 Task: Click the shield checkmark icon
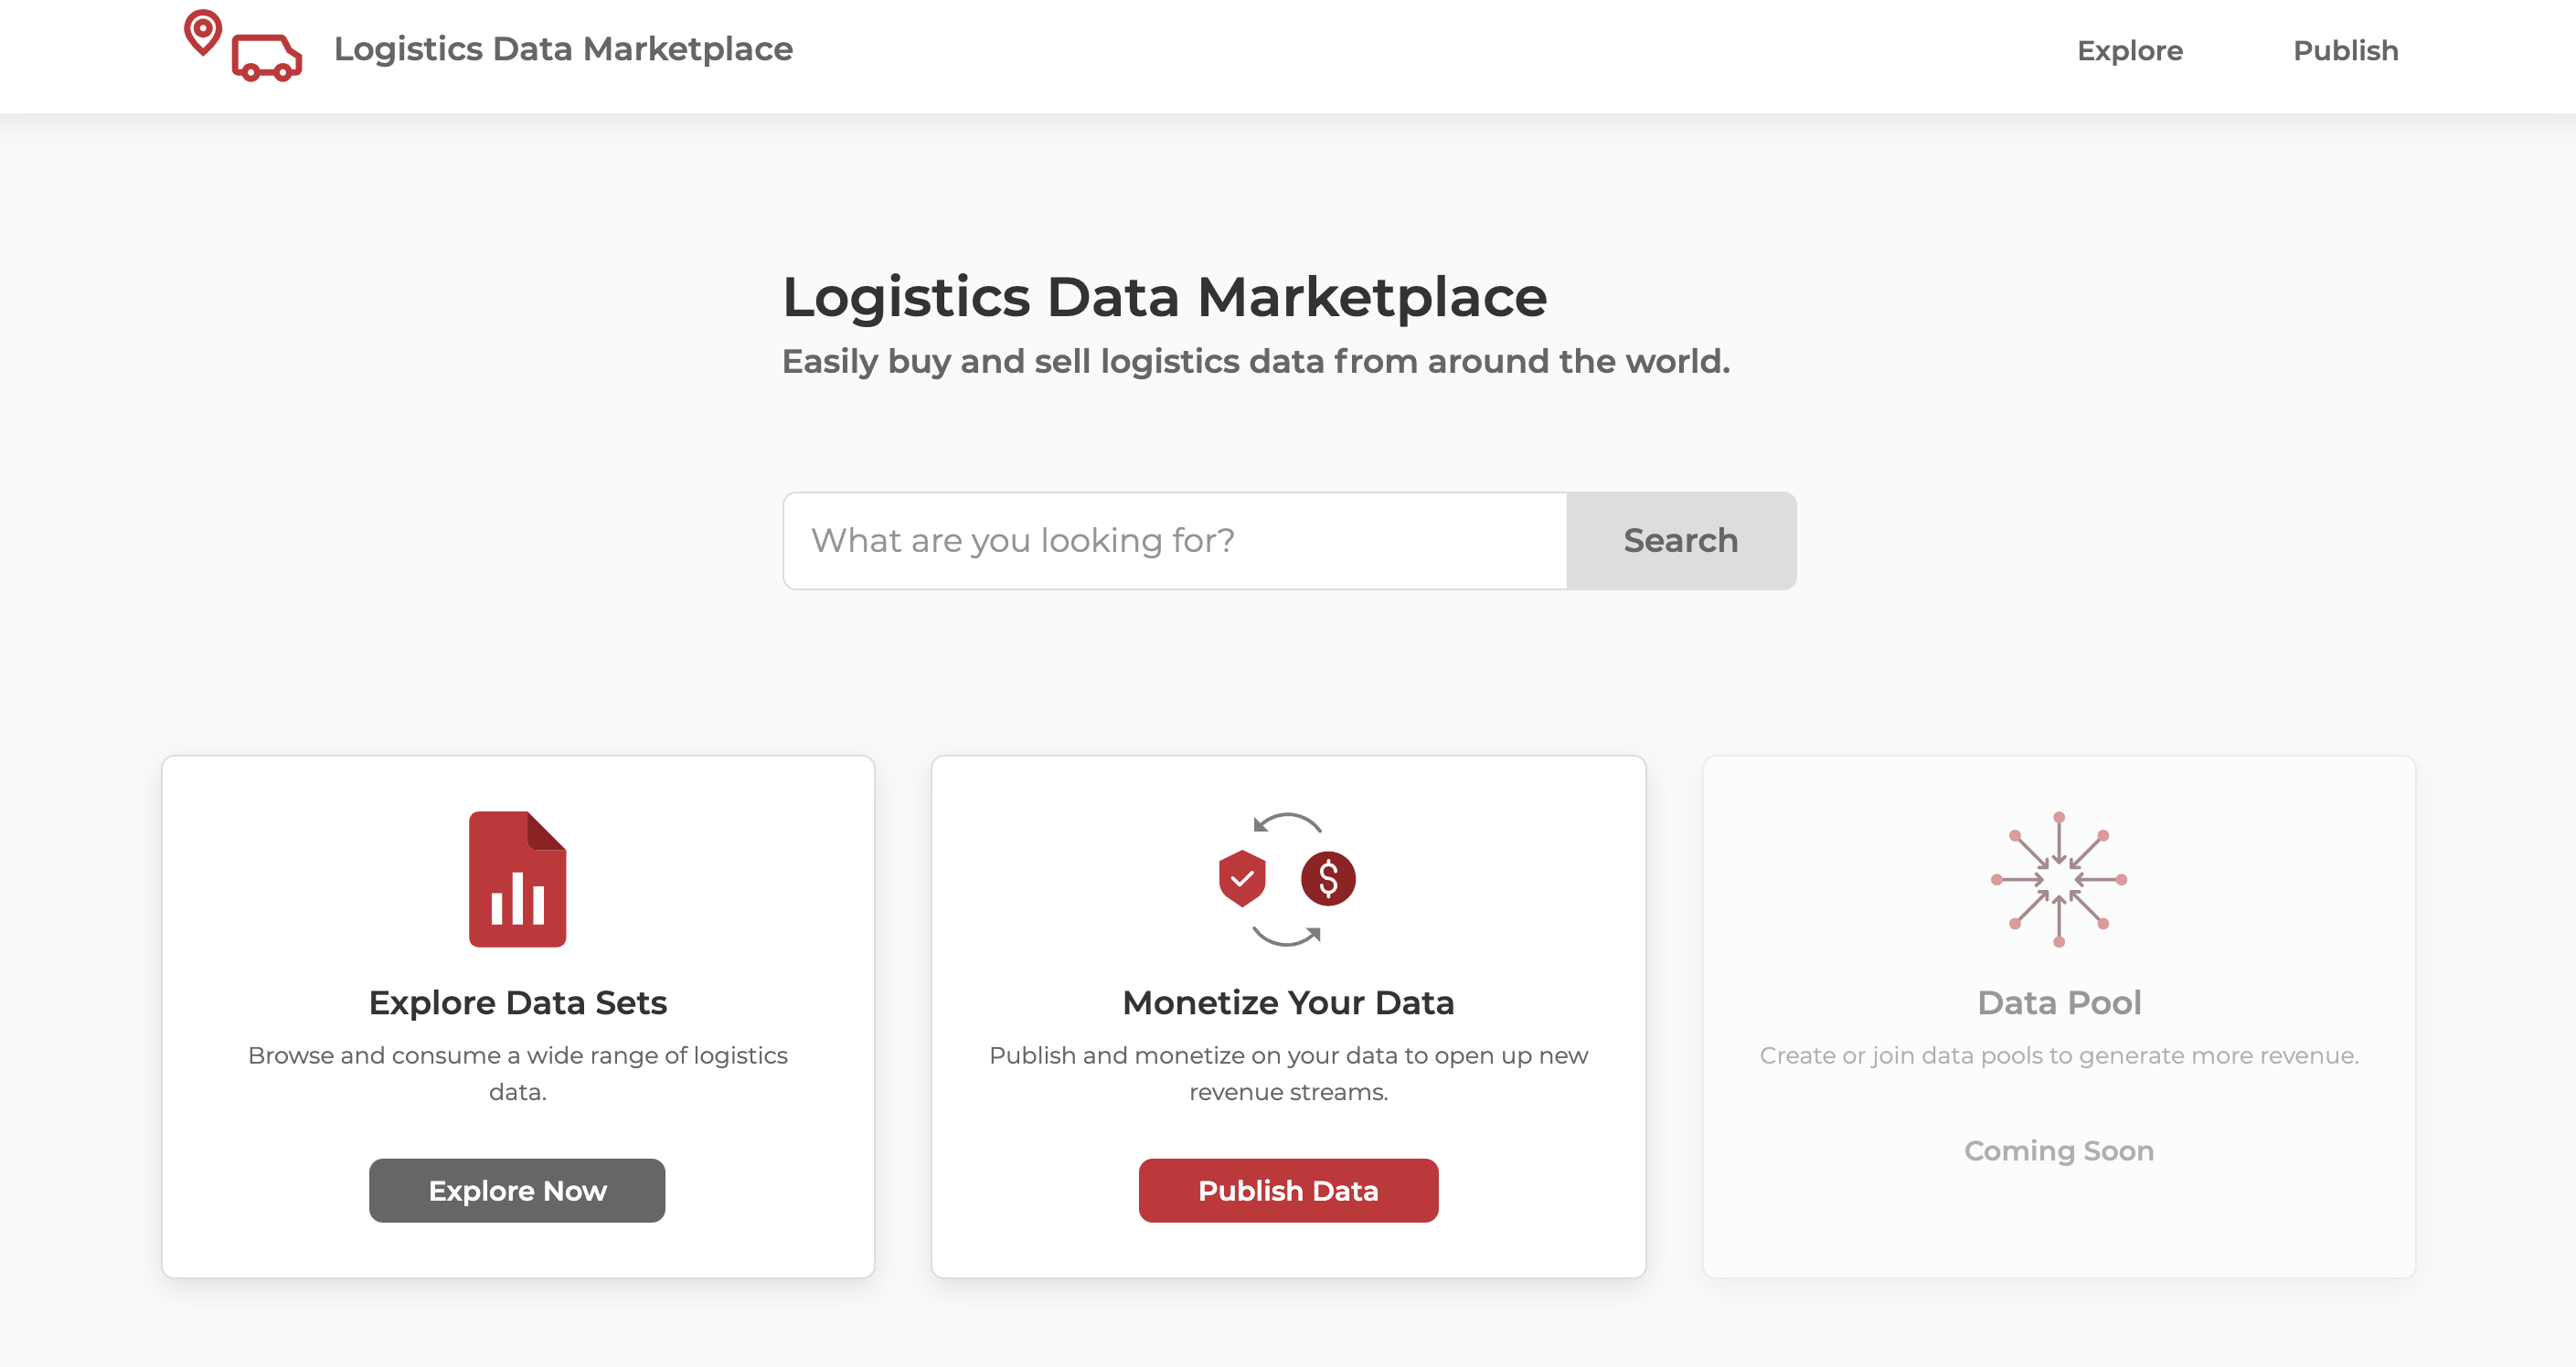tap(1242, 878)
